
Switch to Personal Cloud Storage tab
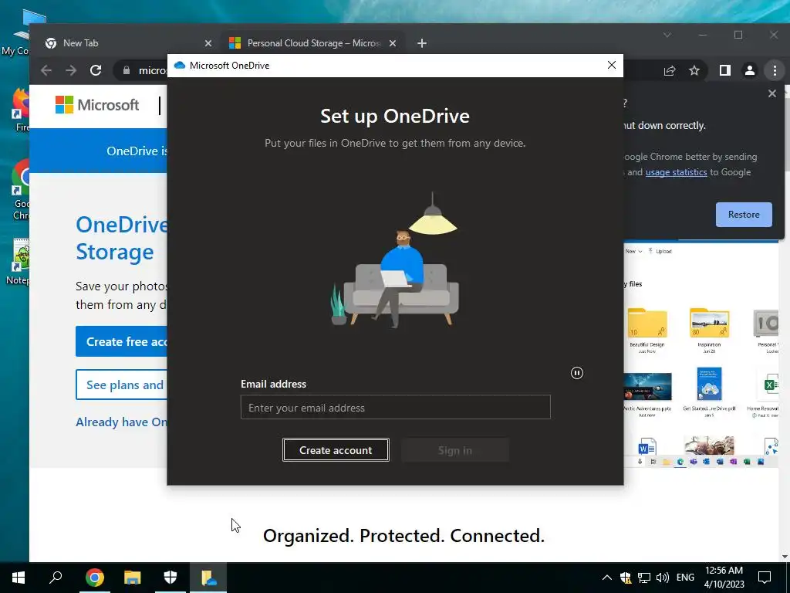pyautogui.click(x=312, y=43)
